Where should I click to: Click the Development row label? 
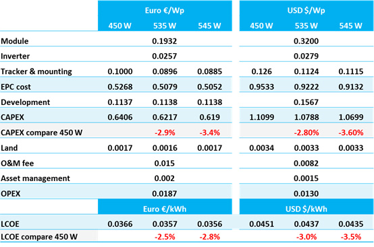(25, 102)
